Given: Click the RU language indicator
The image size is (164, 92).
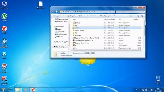Looking at the screenshot, I should pos(137,90).
